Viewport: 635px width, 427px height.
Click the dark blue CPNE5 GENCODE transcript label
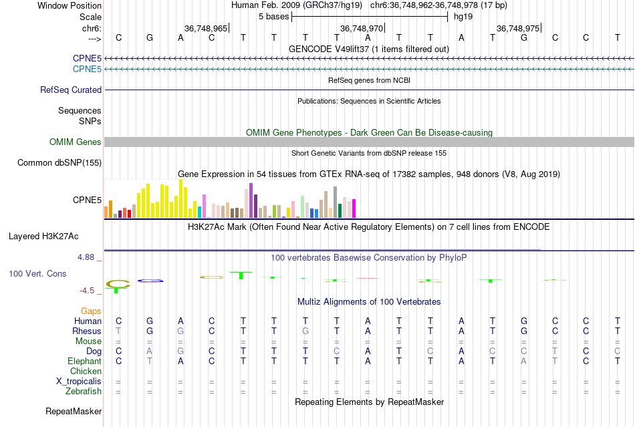click(x=87, y=59)
